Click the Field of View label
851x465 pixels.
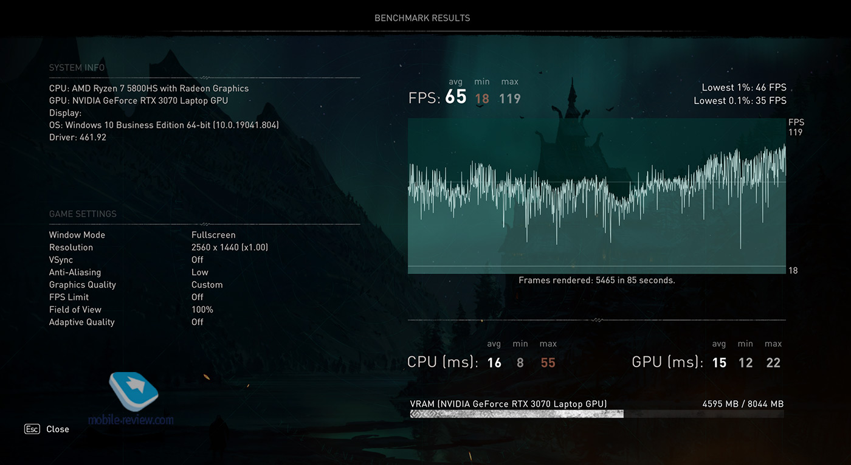point(75,309)
